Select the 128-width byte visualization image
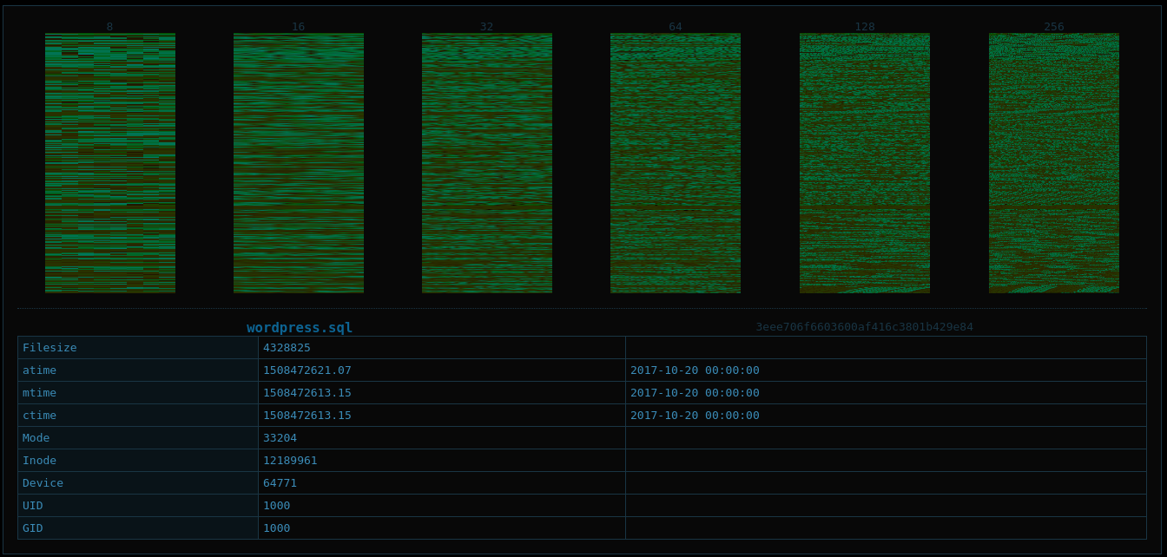 pos(865,163)
